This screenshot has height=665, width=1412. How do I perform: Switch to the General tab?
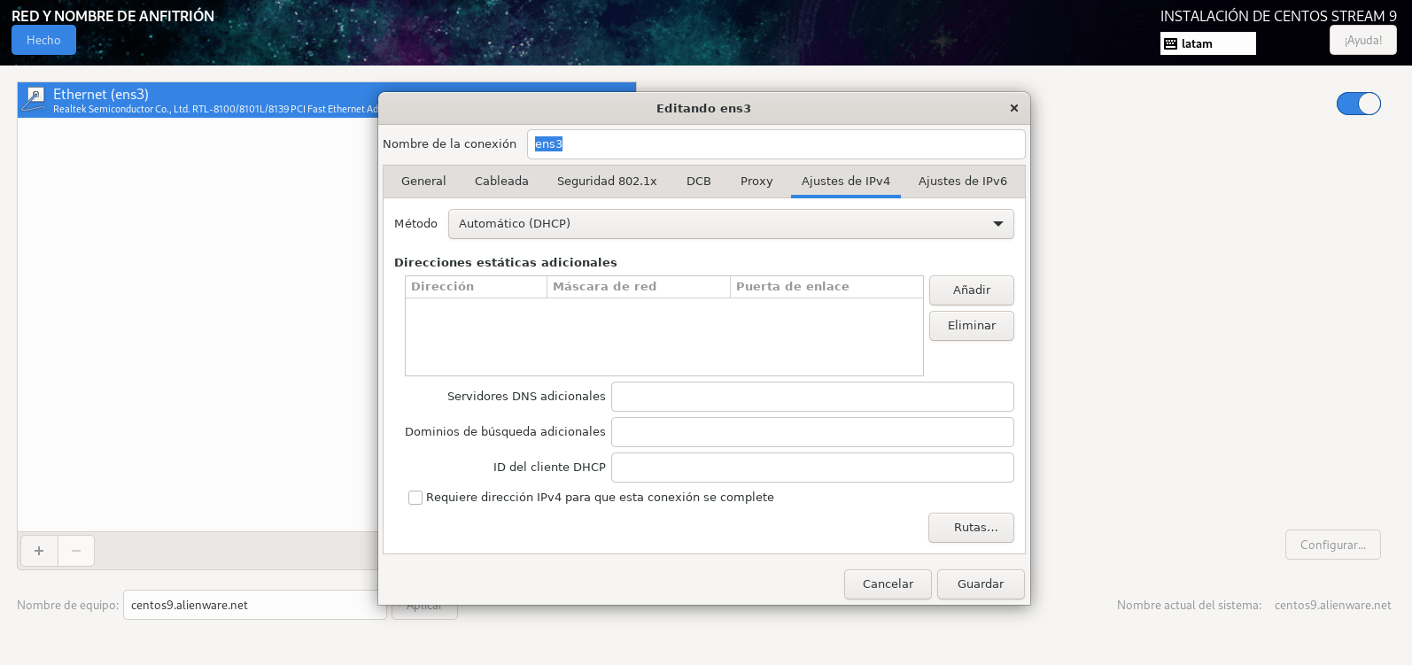(423, 182)
